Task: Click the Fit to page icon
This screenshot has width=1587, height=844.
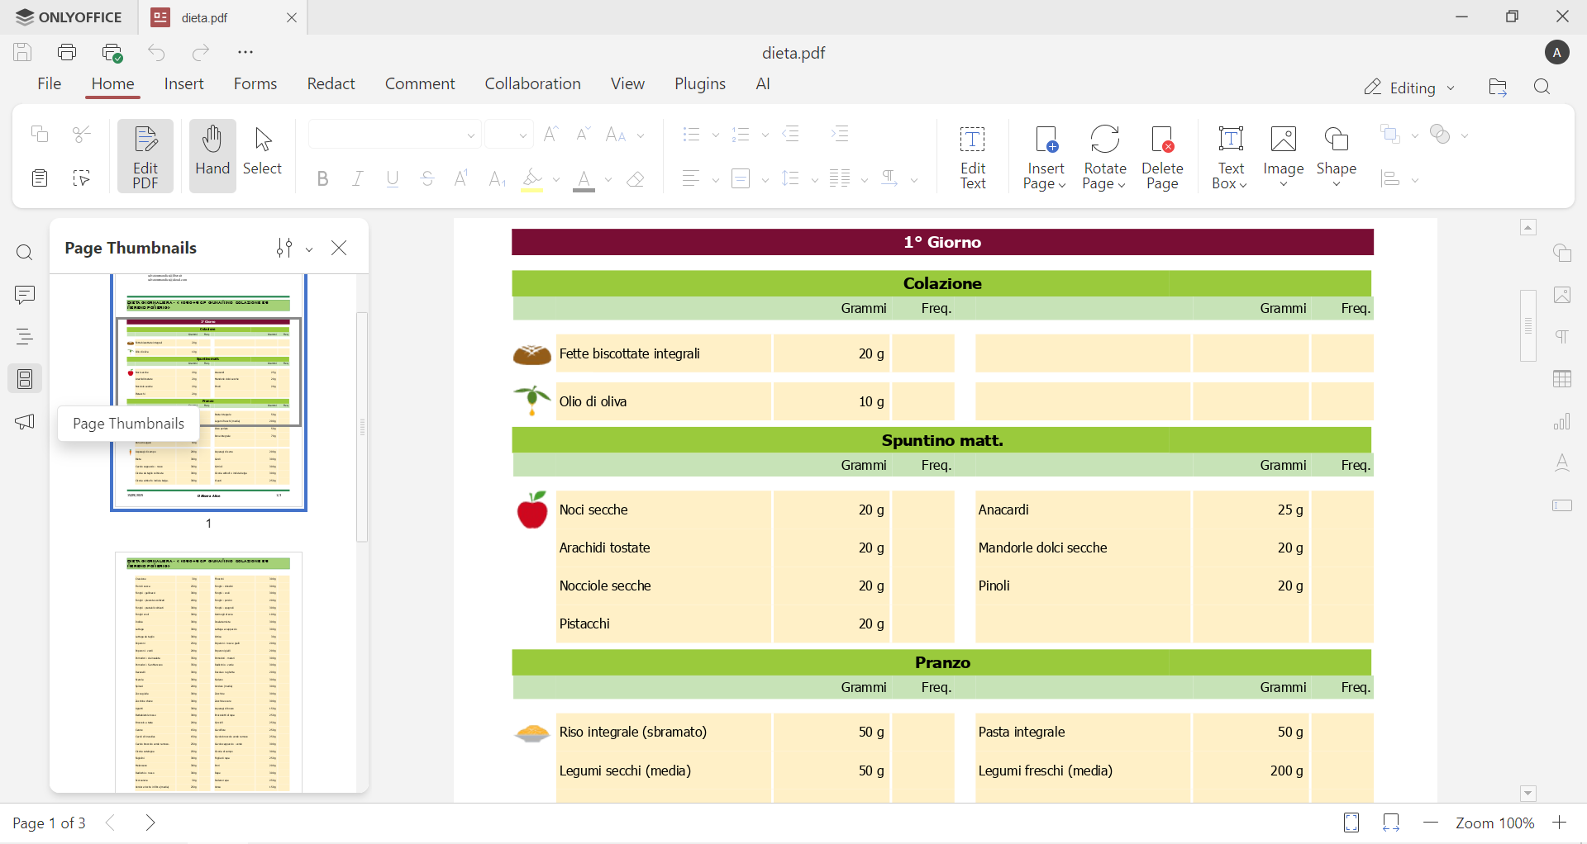Action: pyautogui.click(x=1351, y=823)
